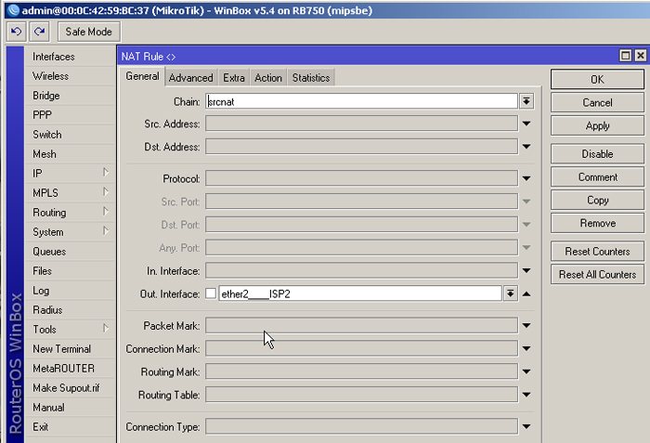Image resolution: width=650 pixels, height=443 pixels.
Task: Expand the Connection Mark field
Action: point(526,348)
